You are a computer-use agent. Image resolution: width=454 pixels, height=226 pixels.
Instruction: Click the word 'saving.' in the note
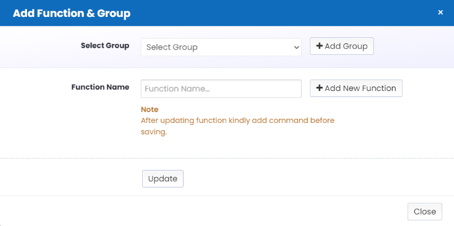pos(154,132)
